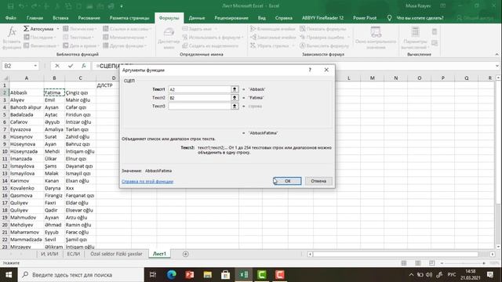This screenshot has height=282, width=502.
Task: Open the Логические functions dropdown
Action: [x=80, y=29]
